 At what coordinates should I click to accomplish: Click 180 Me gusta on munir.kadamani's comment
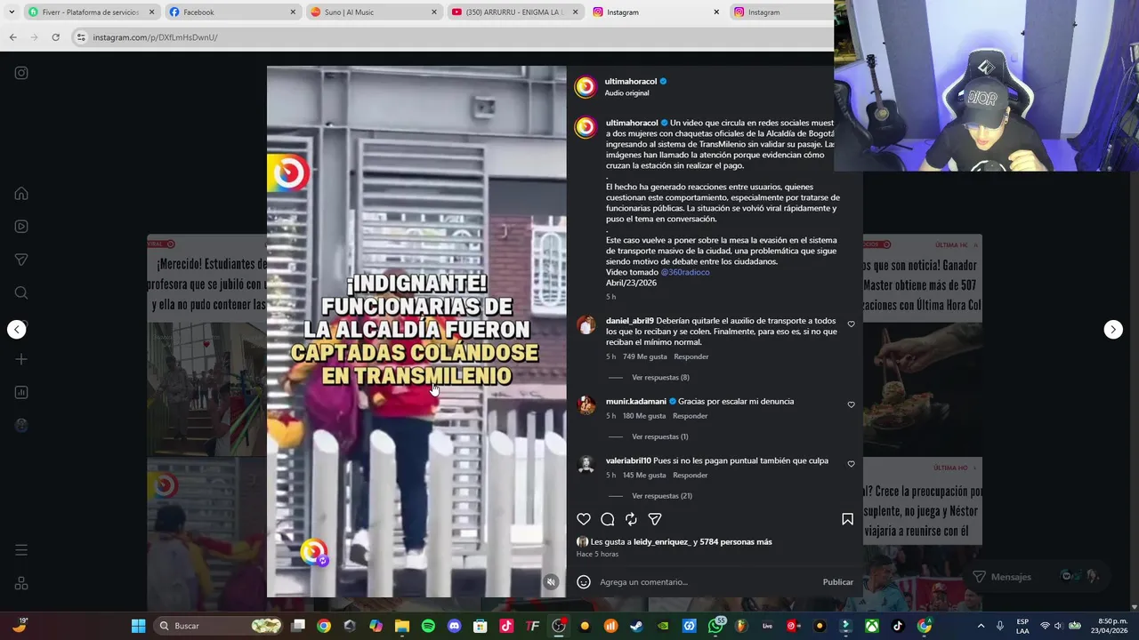pyautogui.click(x=644, y=416)
